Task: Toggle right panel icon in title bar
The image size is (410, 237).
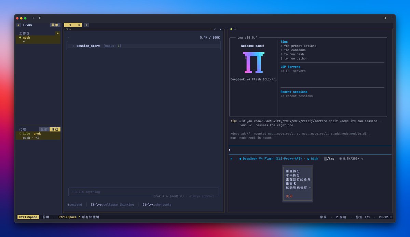Action: pyautogui.click(x=385, y=18)
